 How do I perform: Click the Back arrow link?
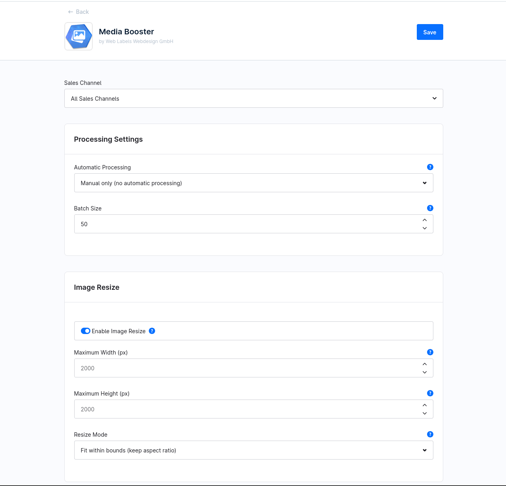78,12
